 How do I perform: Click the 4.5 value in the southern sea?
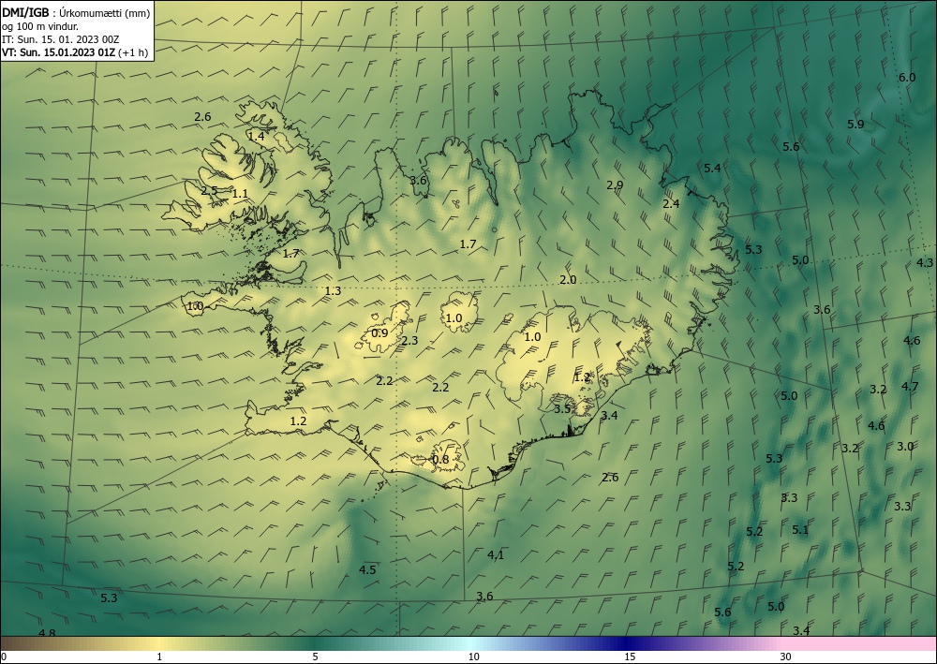click(367, 569)
